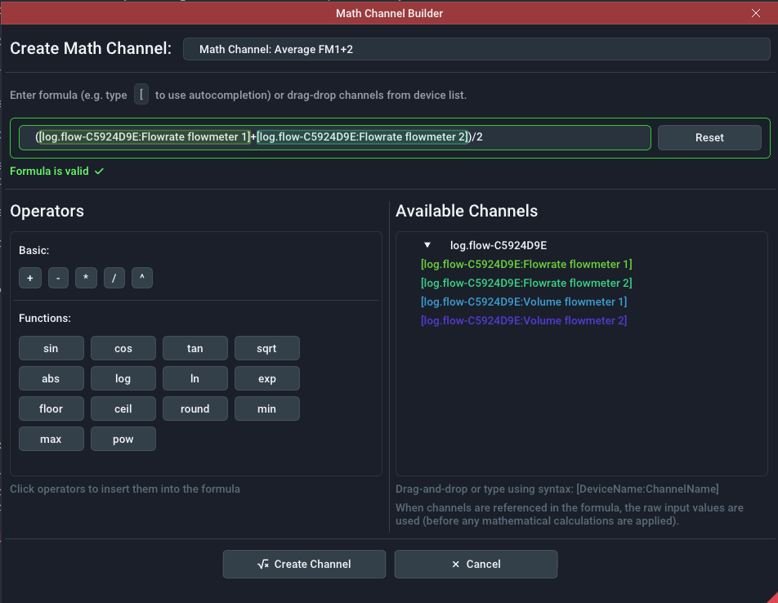
Task: Select Flowrate flowmeter 2 channel
Action: (x=525, y=283)
